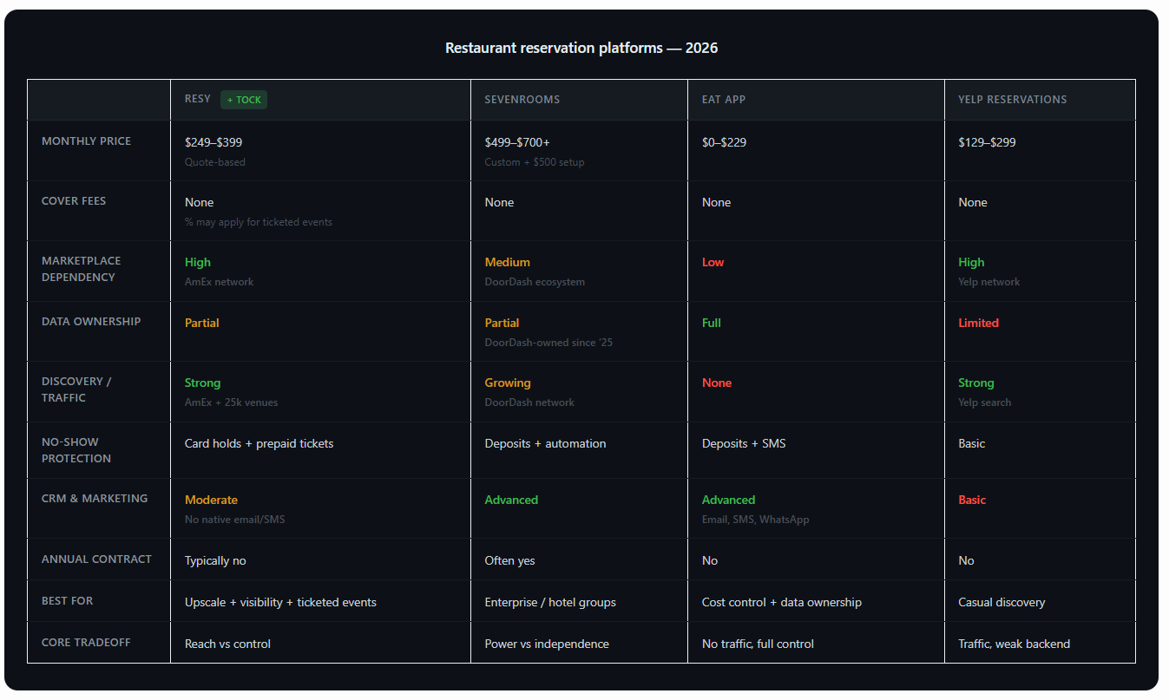Click the 'Quote-based' note under Resy price
1169x700 pixels.
(215, 162)
